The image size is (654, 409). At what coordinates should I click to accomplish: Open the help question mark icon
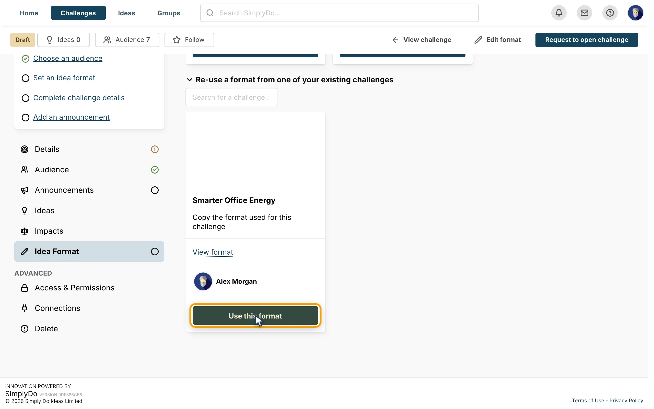point(610,13)
